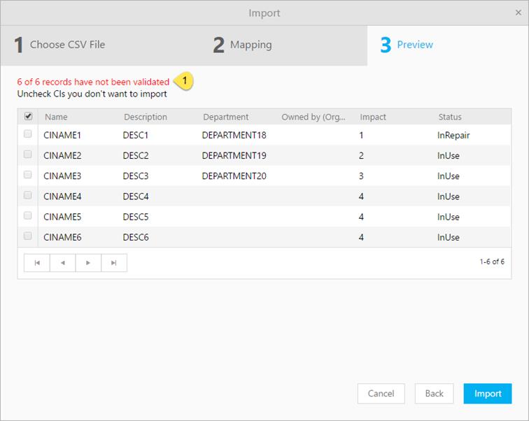529x421 pixels.
Task: Go to previous page of records
Action: (63, 263)
